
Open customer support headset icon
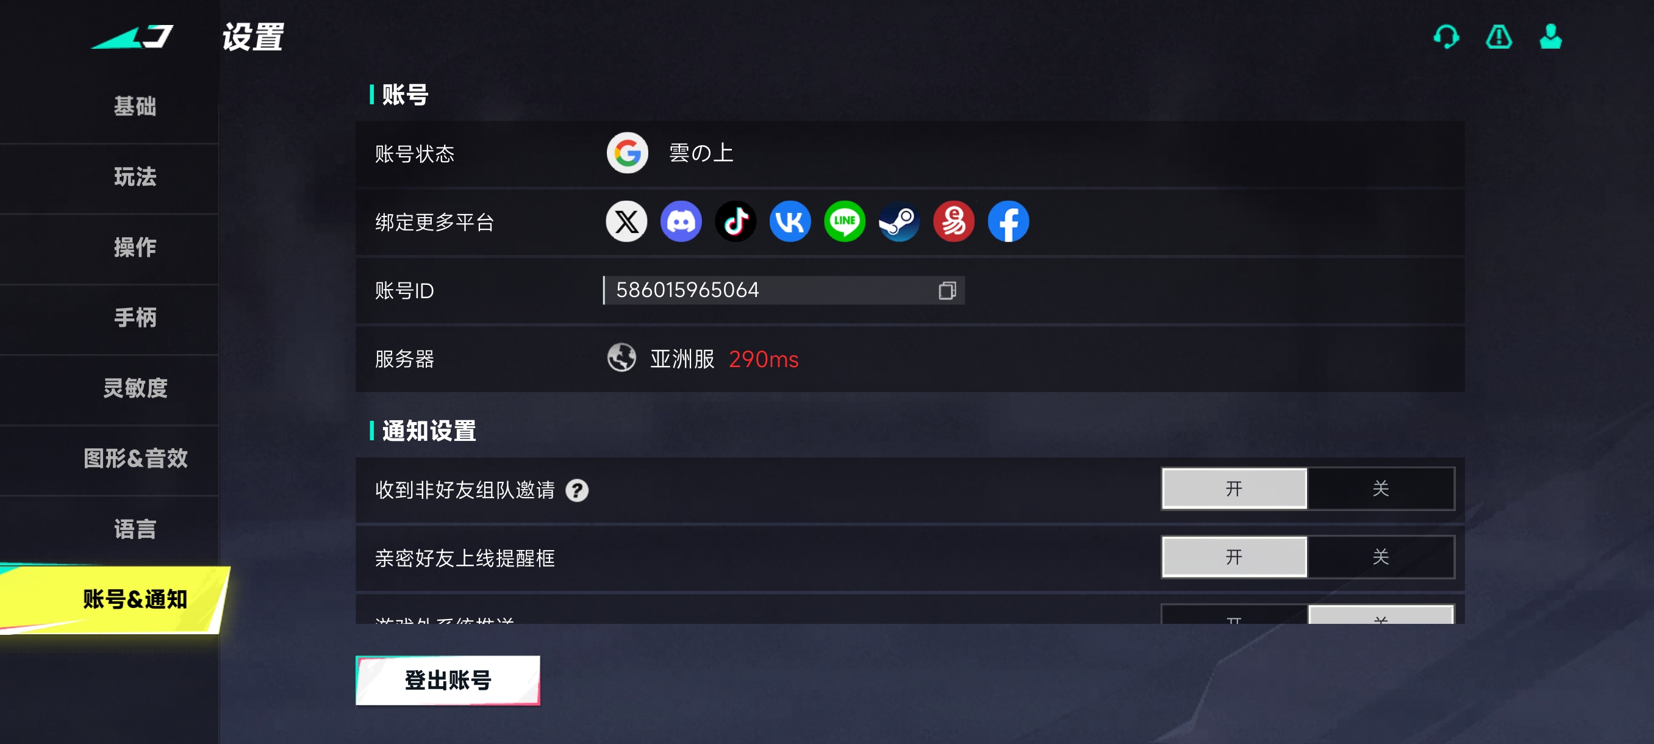point(1446,37)
